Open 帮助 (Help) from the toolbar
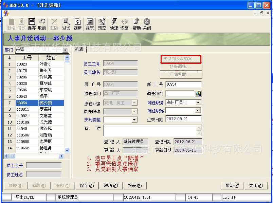The width and height of the screenshot is (273, 203). click(136, 24)
